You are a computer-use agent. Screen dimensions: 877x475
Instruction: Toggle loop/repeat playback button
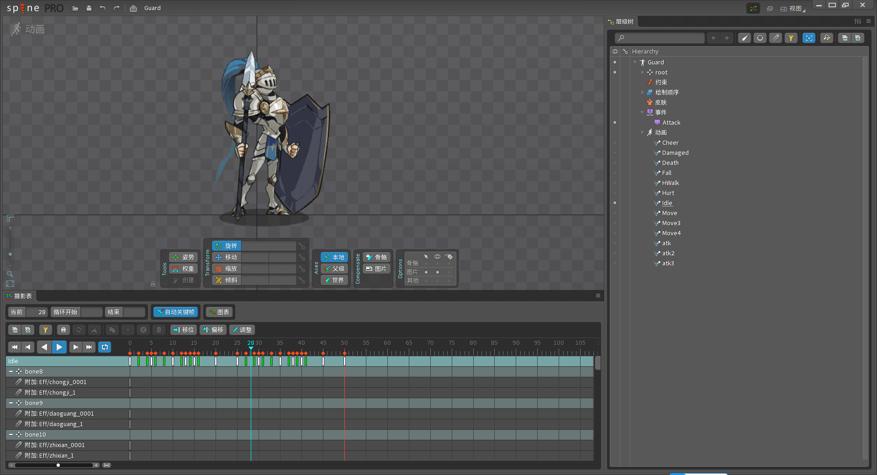(105, 347)
